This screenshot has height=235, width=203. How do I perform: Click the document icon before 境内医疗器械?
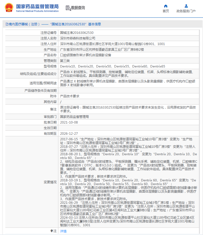click(x=7, y=24)
